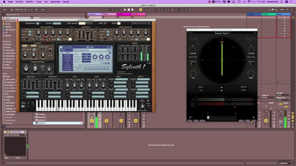Click the transport Stop button
296x166 pixels.
coord(129,10)
